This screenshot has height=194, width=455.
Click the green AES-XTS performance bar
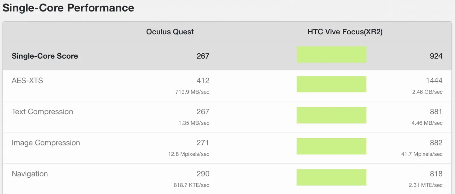pos(331,84)
